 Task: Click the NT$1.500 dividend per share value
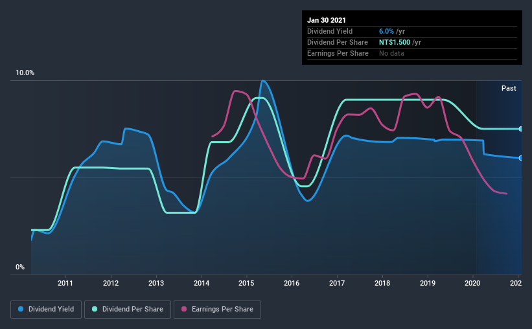(395, 42)
